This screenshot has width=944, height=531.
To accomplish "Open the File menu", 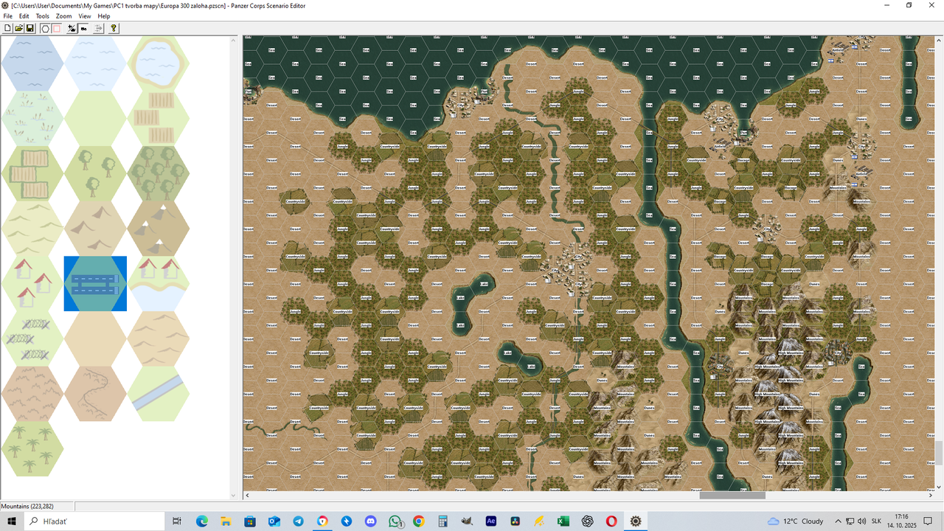I will click(8, 15).
